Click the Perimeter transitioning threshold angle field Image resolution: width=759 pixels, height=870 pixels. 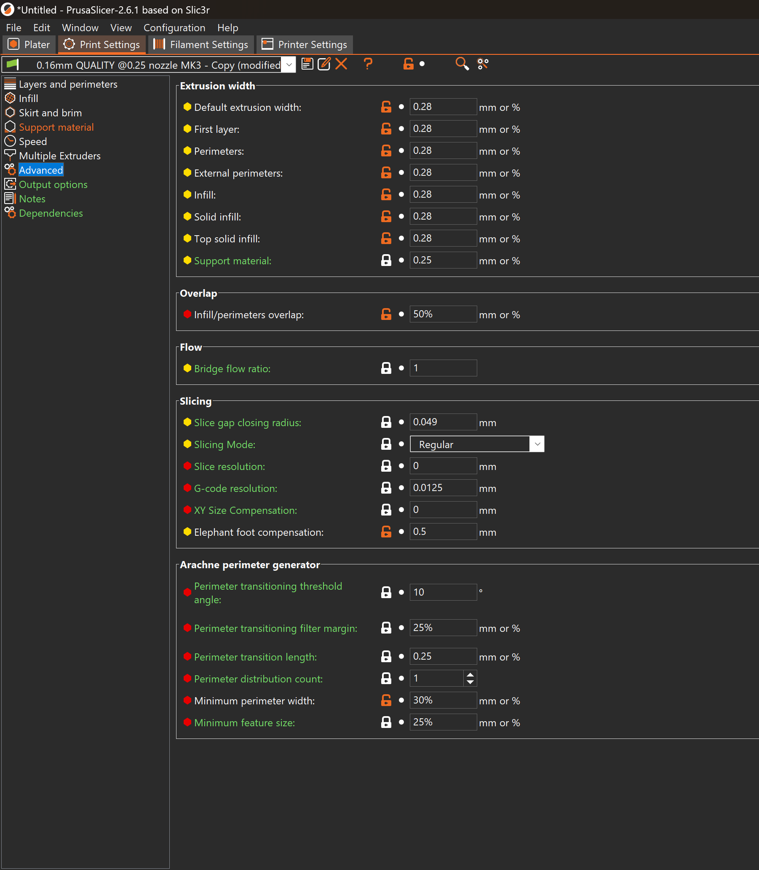click(443, 592)
